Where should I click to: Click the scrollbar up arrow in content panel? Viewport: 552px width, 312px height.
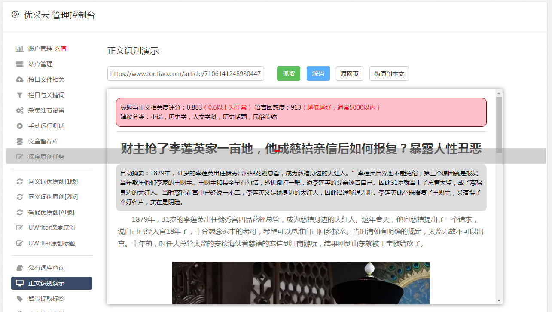499,93
